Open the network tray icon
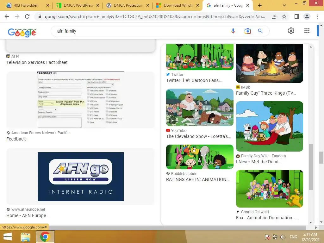Viewport: 324px width, 243px height. (275, 237)
